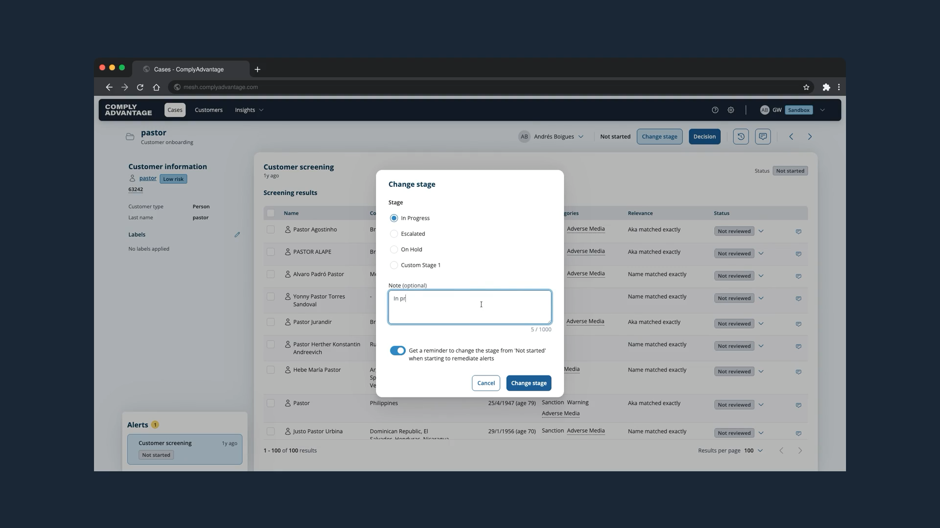Viewport: 940px width, 528px height.
Task: Open the help question mark icon
Action: coord(715,110)
